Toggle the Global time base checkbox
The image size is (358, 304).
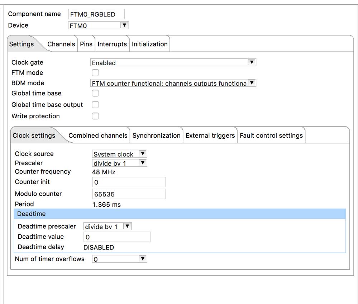click(x=95, y=94)
